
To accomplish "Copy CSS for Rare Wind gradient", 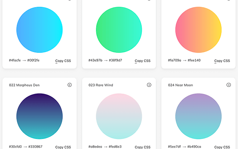I will (x=143, y=147).
